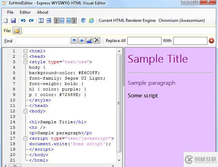This screenshot has width=218, height=167.
Task: Redo the last undone edit
Action: point(31,20)
